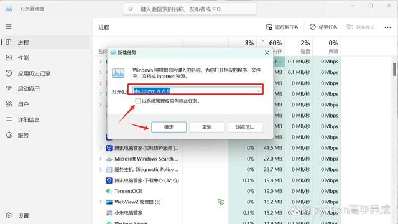This screenshot has height=224, width=398.
Task: Maximize the Task Manager window
Action: point(371,6)
